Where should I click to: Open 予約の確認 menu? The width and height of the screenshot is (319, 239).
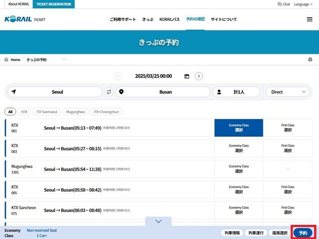point(195,19)
